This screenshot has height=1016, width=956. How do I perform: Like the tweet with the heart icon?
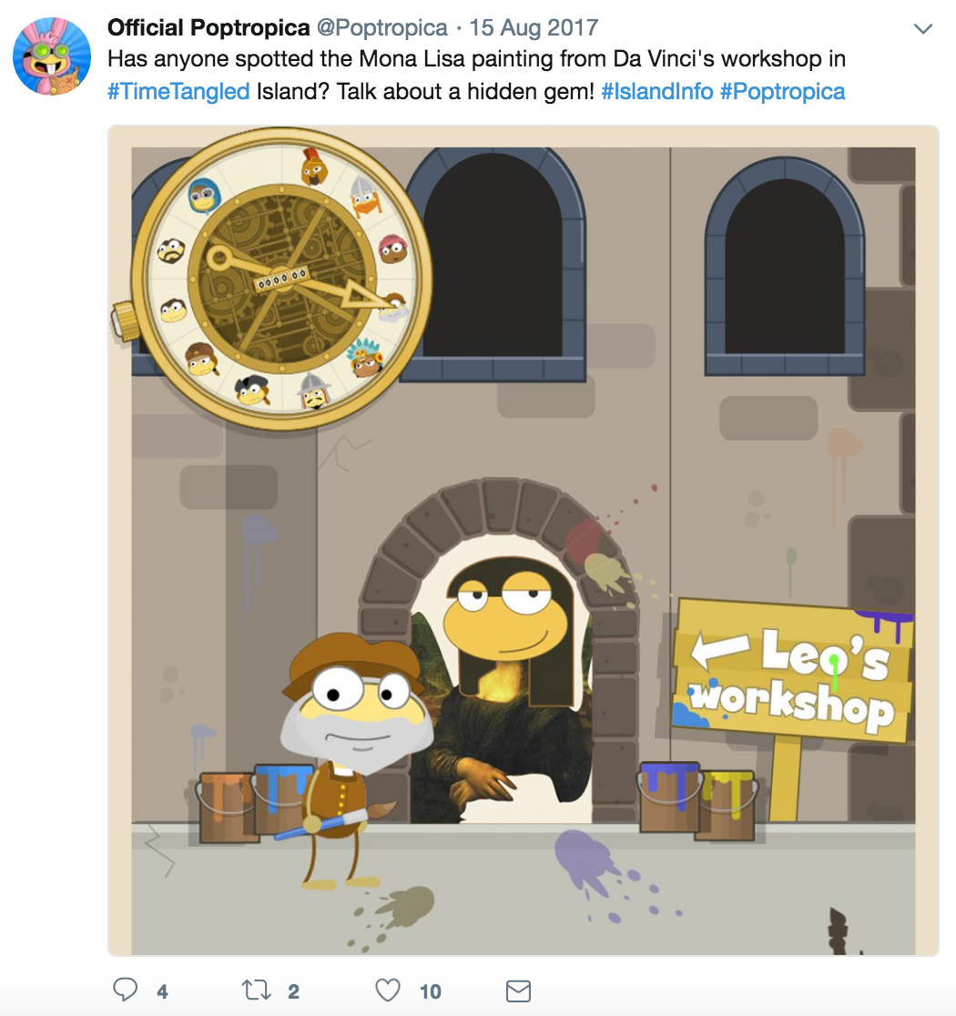click(388, 991)
